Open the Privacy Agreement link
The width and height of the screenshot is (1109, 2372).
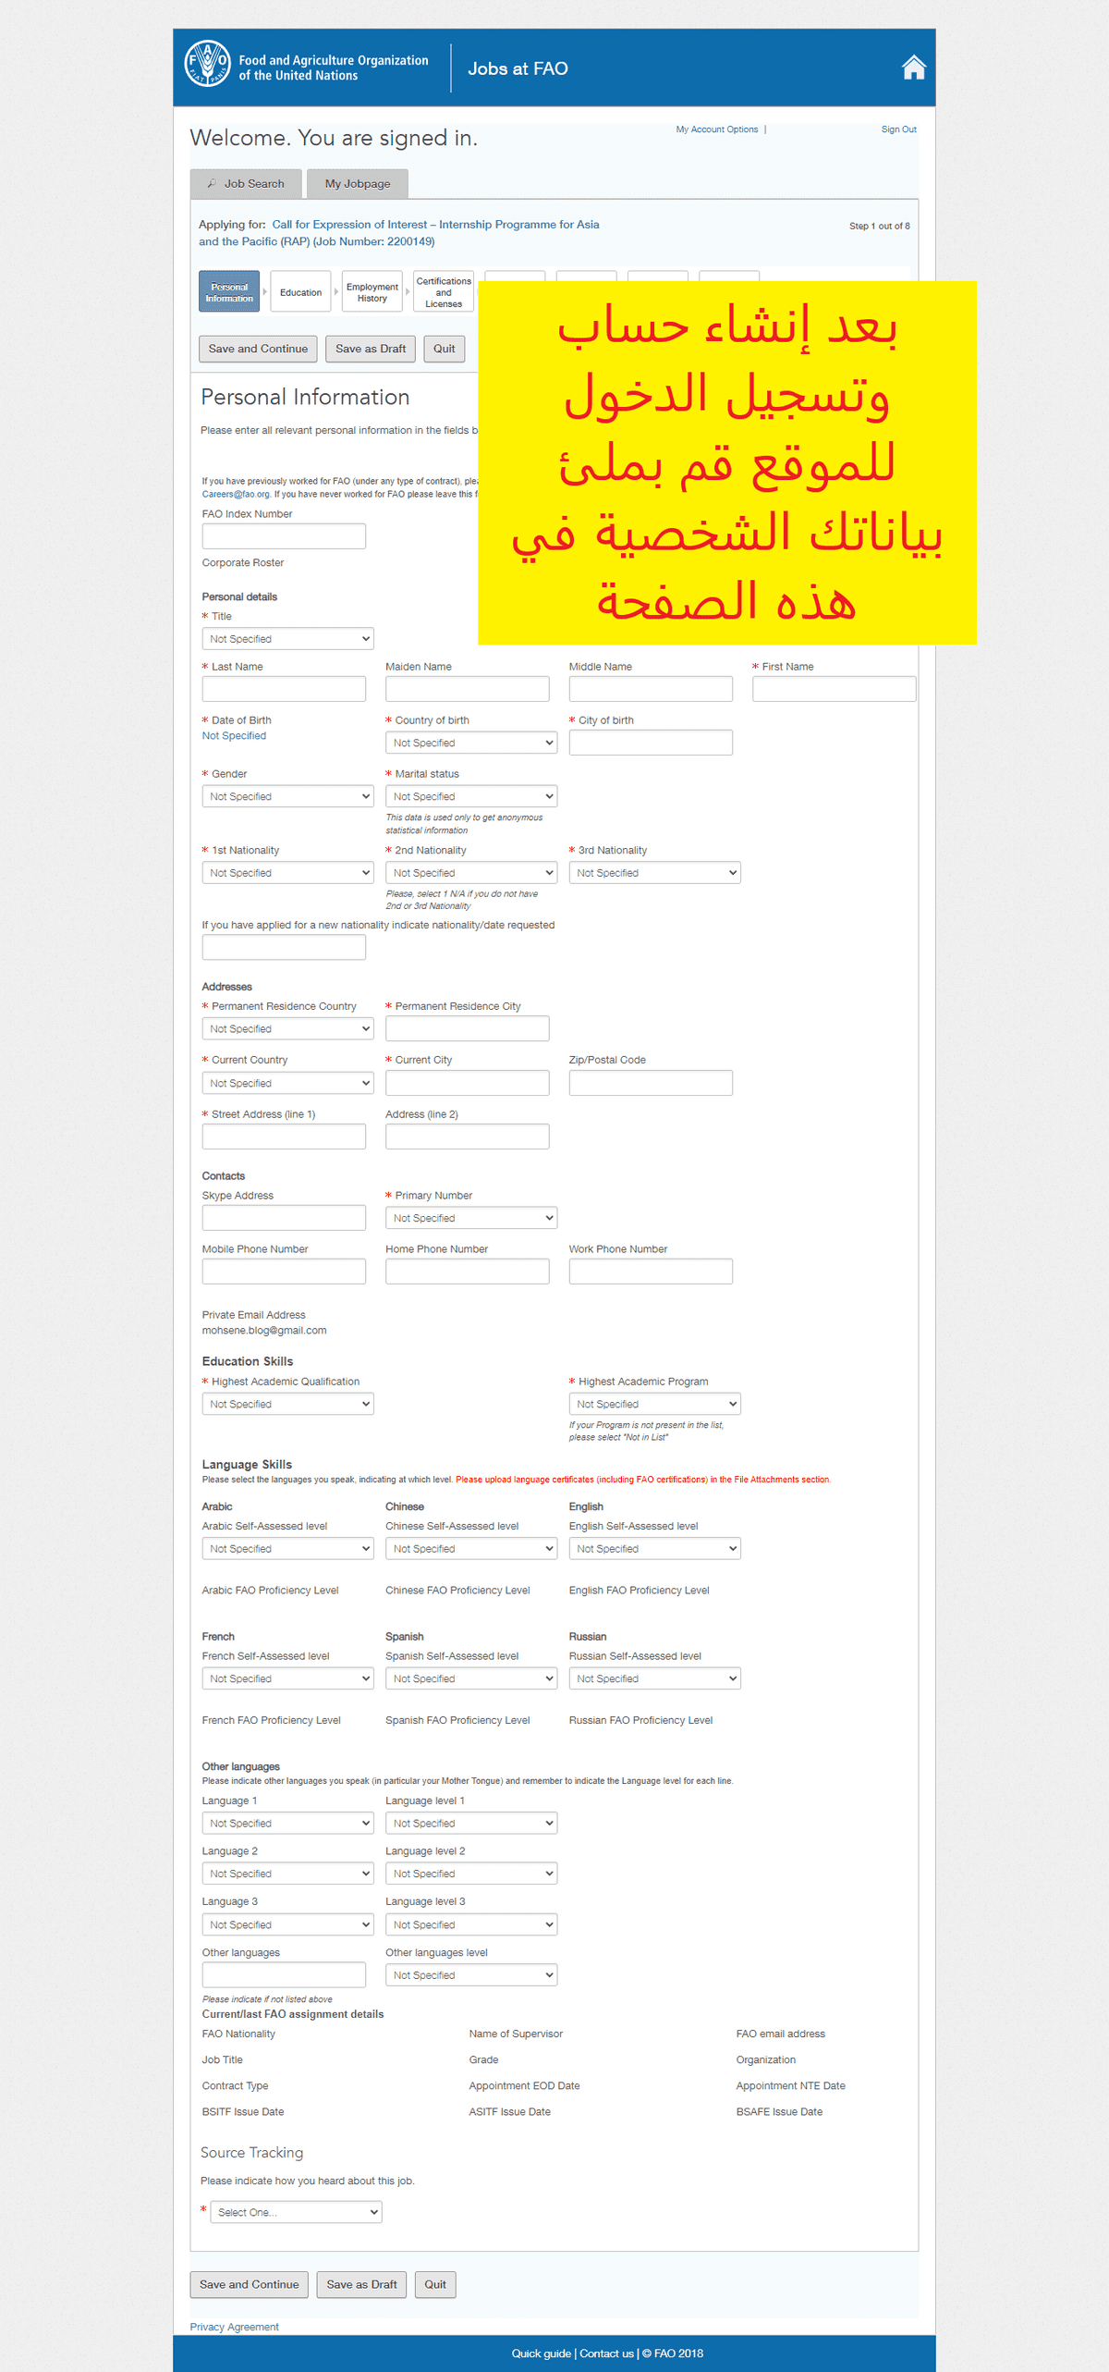point(235,2327)
